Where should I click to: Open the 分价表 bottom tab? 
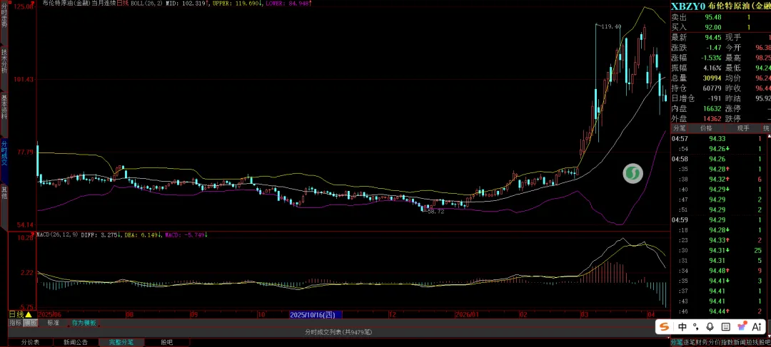pos(30,342)
